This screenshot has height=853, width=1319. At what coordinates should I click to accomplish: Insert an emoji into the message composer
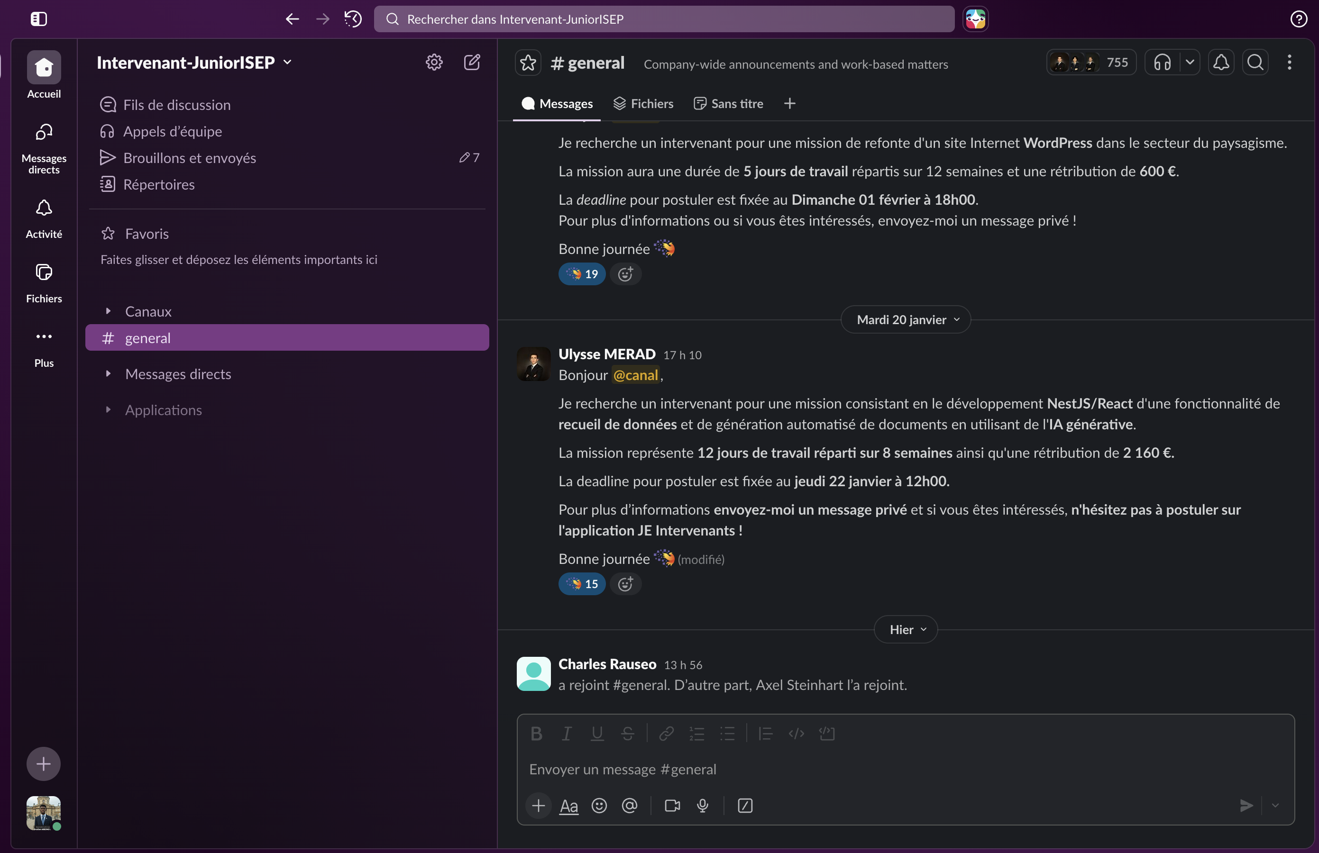599,806
